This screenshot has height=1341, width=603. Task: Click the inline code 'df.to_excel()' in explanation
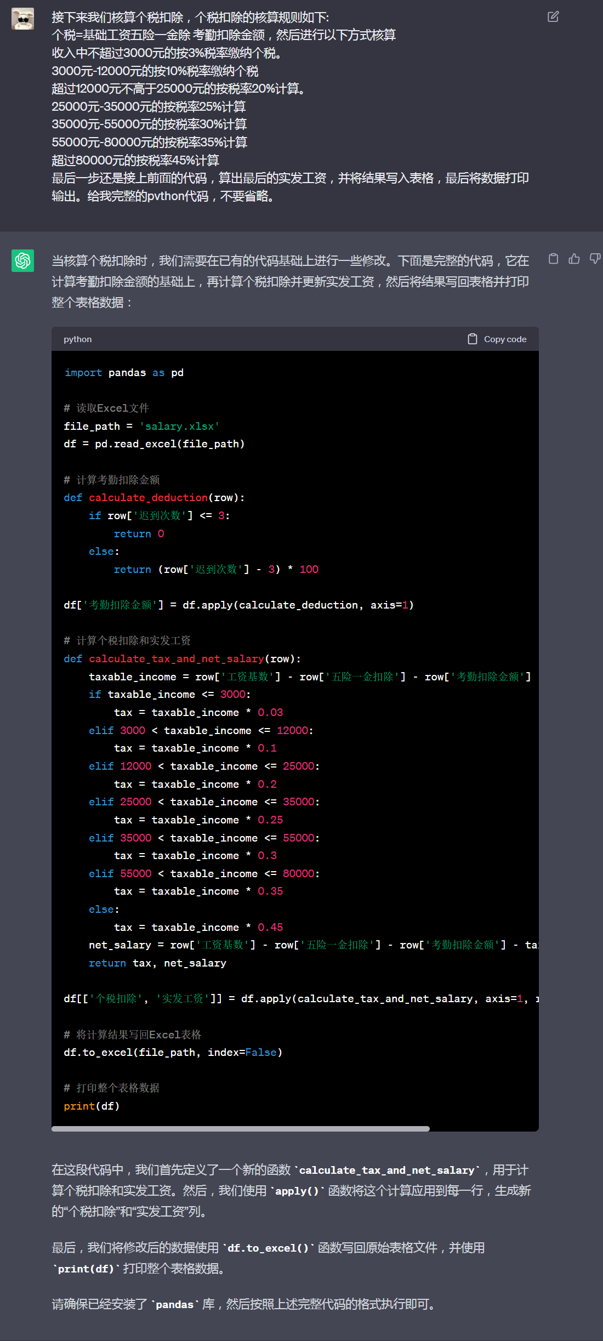[269, 1248]
